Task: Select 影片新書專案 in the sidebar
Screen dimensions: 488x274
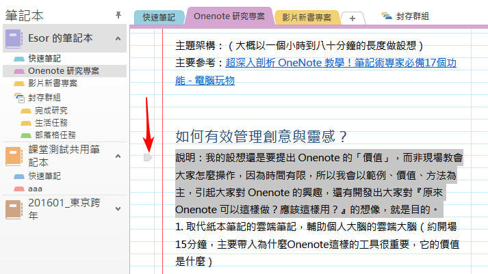Action: [x=53, y=83]
